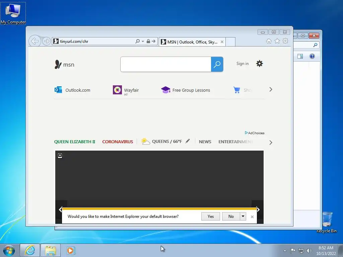Open the NEWS section
Image resolution: width=343 pixels, height=257 pixels.
pyautogui.click(x=205, y=142)
